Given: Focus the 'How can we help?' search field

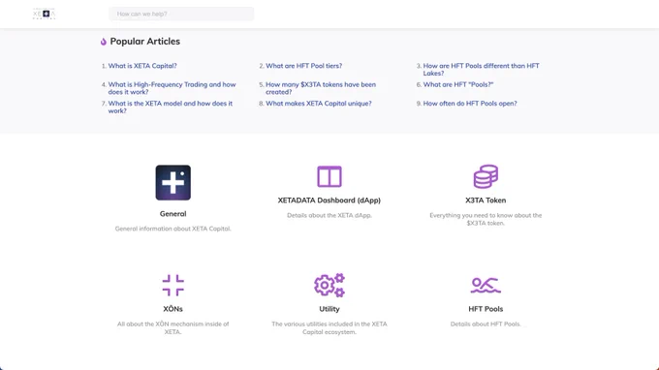Looking at the screenshot, I should point(181,14).
